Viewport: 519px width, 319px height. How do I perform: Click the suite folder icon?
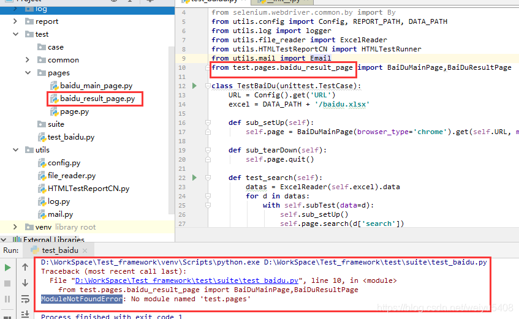[42, 124]
